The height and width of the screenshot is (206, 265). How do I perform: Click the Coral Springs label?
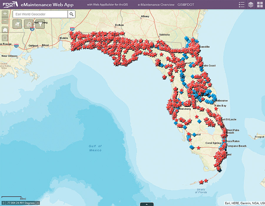pyautogui.click(x=213, y=143)
